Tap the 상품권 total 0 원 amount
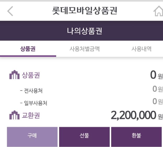Viewport: 163px width, 147px height. 156,75
